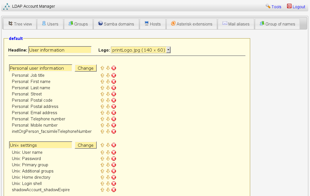Image resolution: width=310 pixels, height=196 pixels.
Task: Move Personal: Email address down
Action: (108, 113)
